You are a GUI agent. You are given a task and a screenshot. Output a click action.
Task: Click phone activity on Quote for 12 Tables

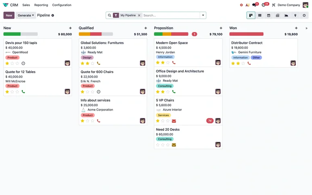23,92
